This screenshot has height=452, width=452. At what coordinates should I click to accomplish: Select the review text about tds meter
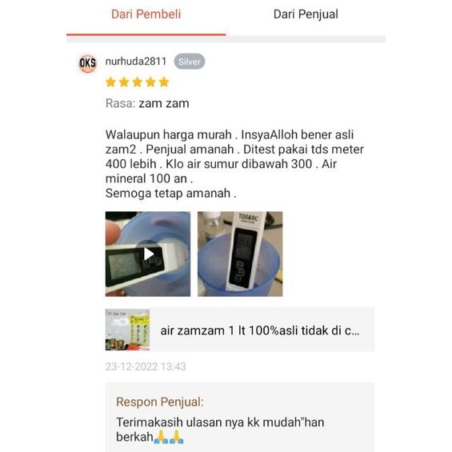click(x=234, y=164)
